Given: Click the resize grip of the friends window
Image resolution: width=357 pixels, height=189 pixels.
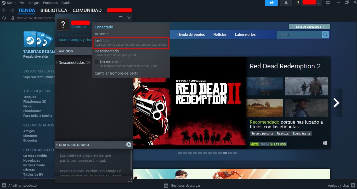Looking at the screenshot, I should 130,180.
